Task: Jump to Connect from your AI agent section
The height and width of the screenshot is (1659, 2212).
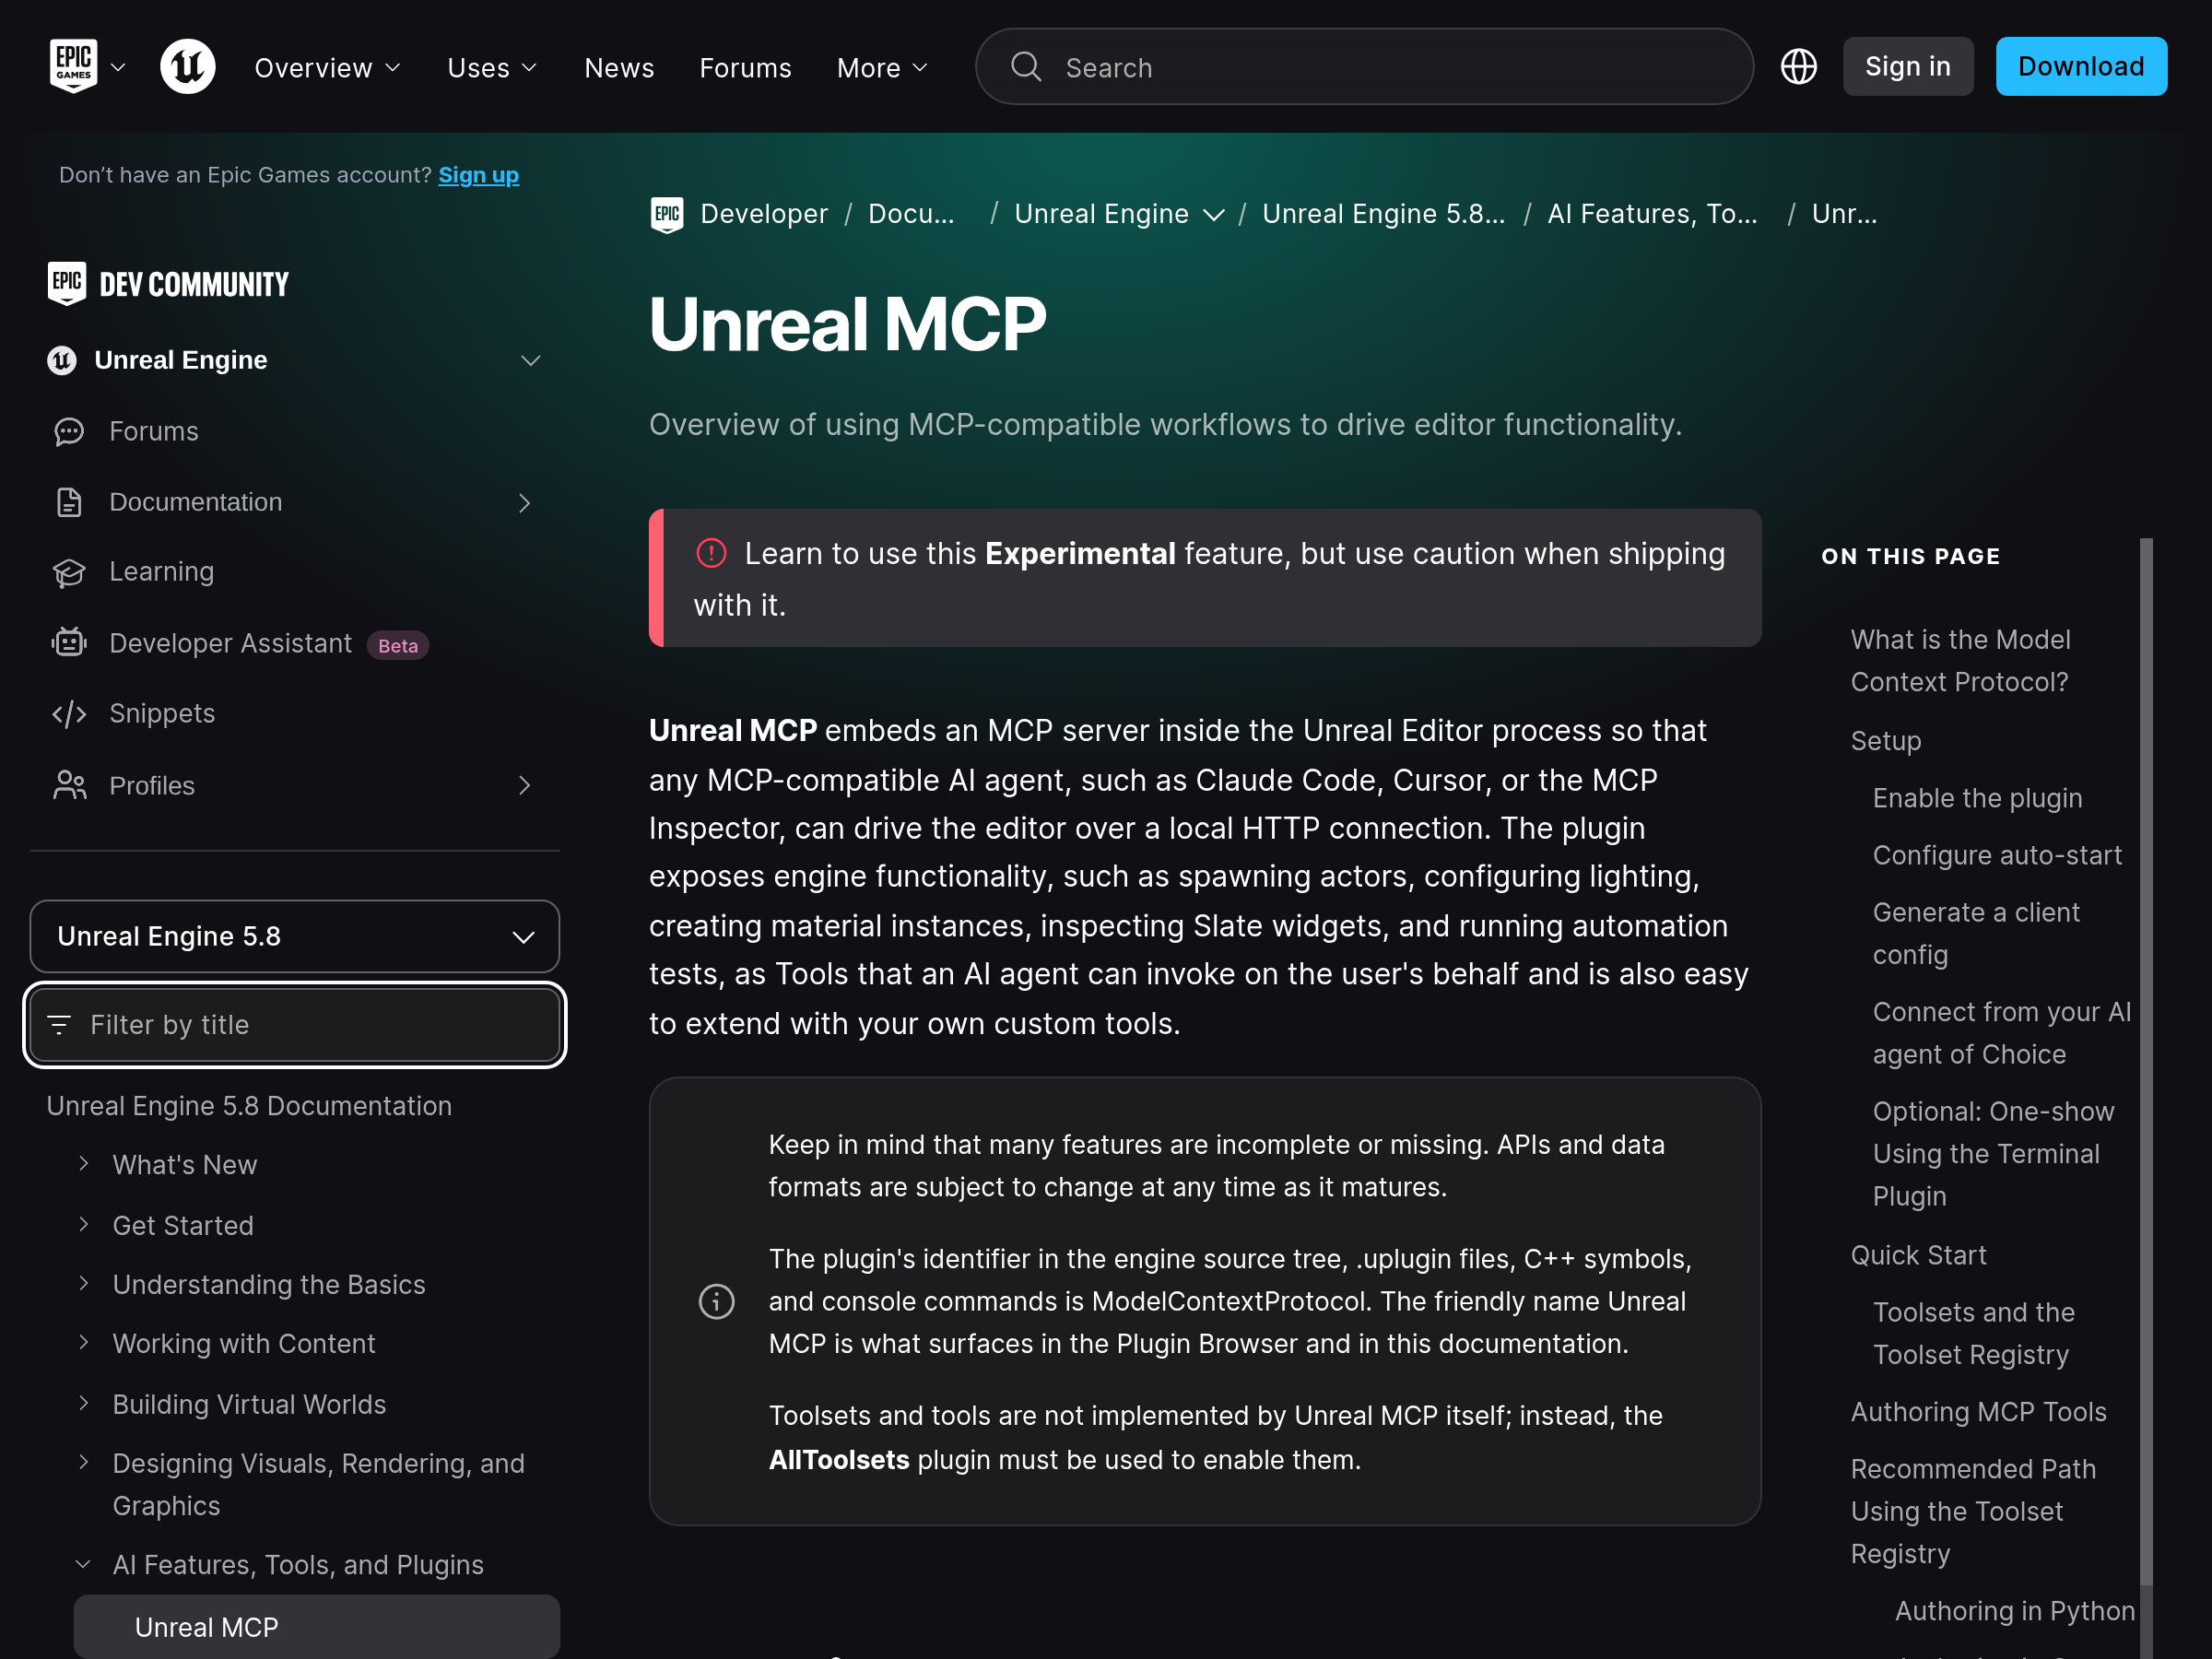Action: click(2002, 1033)
